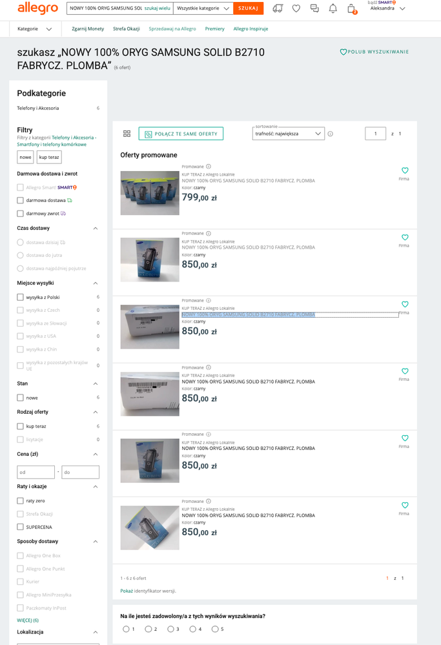The image size is (441, 645).
Task: Collapse Cena (zł) section
Action: 96,454
